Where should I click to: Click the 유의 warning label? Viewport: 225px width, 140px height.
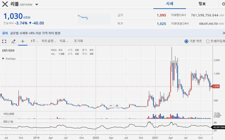point(5,33)
